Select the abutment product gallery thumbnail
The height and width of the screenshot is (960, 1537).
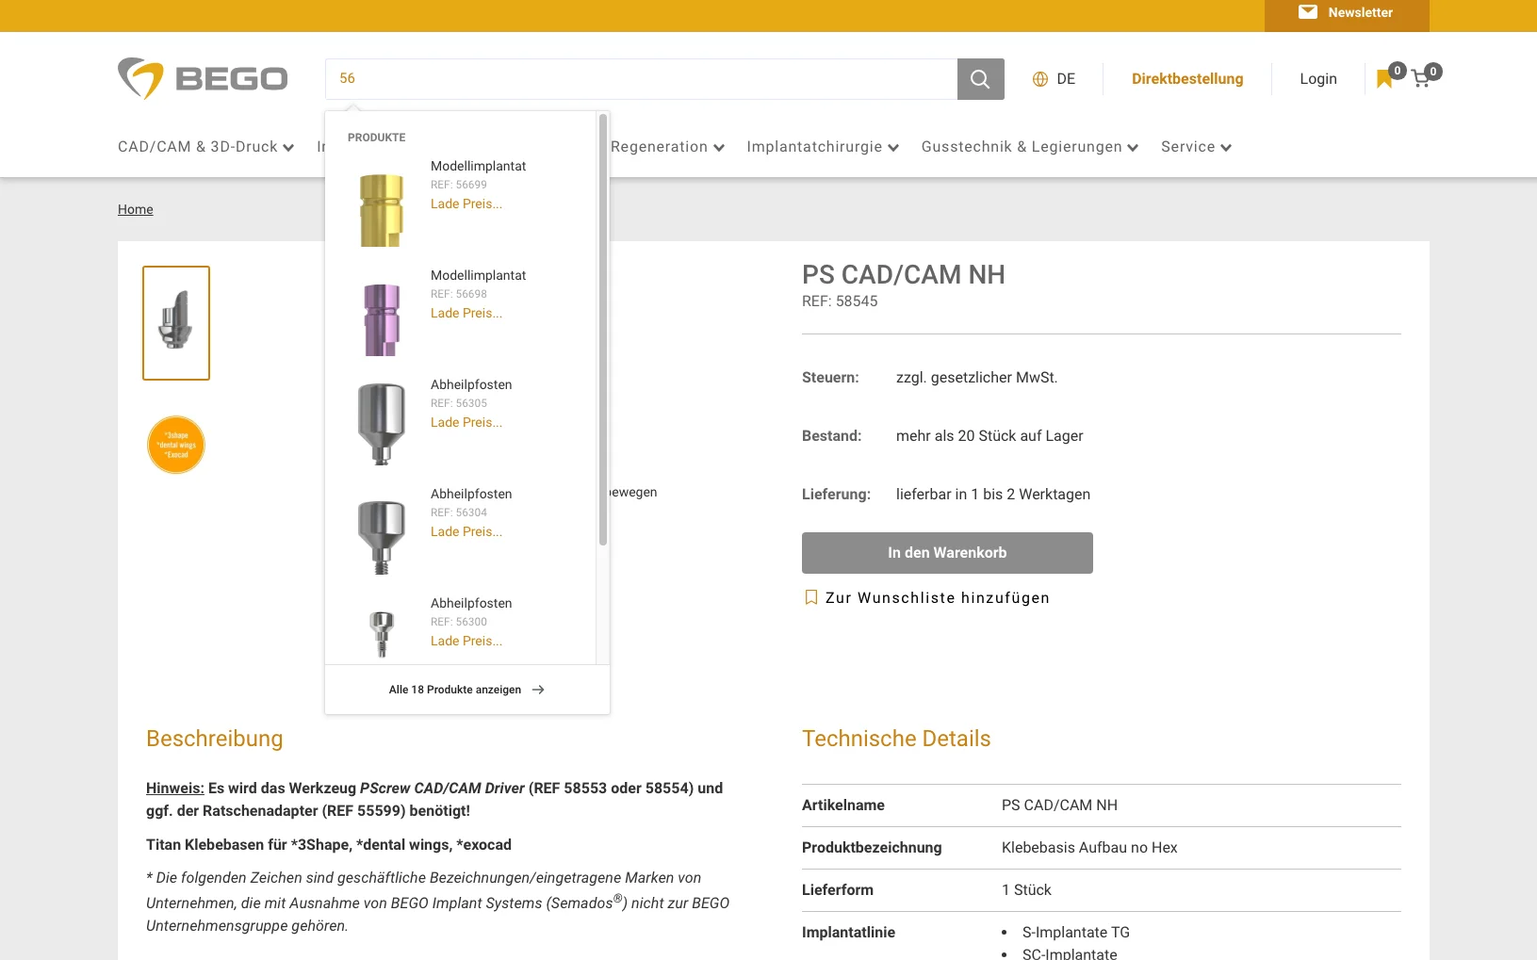pos(176,323)
